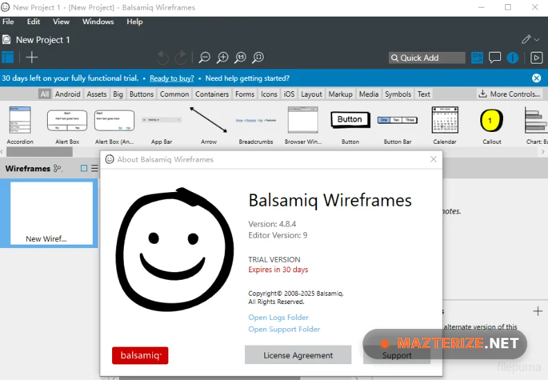This screenshot has width=548, height=380.
Task: Zoom in with the magnifier plus icon
Action: click(222, 57)
